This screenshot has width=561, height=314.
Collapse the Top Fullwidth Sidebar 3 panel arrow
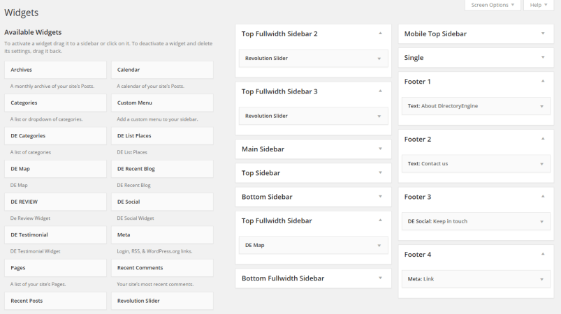click(380, 91)
